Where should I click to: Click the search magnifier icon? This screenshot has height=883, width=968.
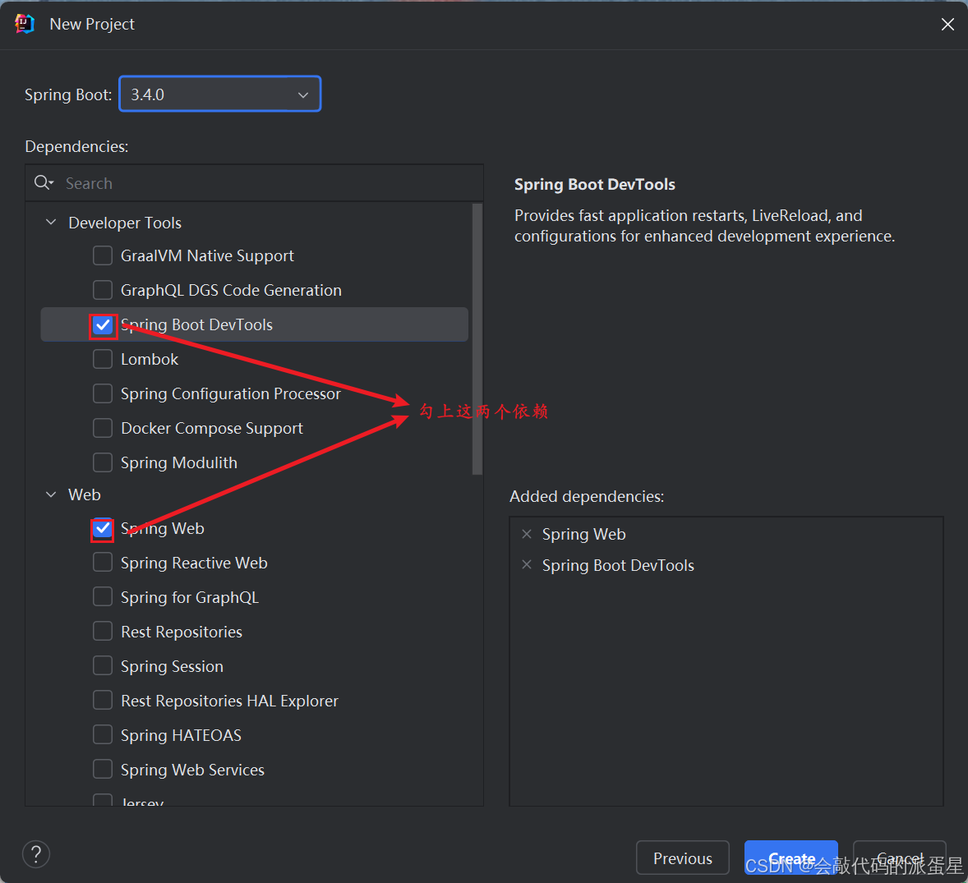pyautogui.click(x=44, y=182)
